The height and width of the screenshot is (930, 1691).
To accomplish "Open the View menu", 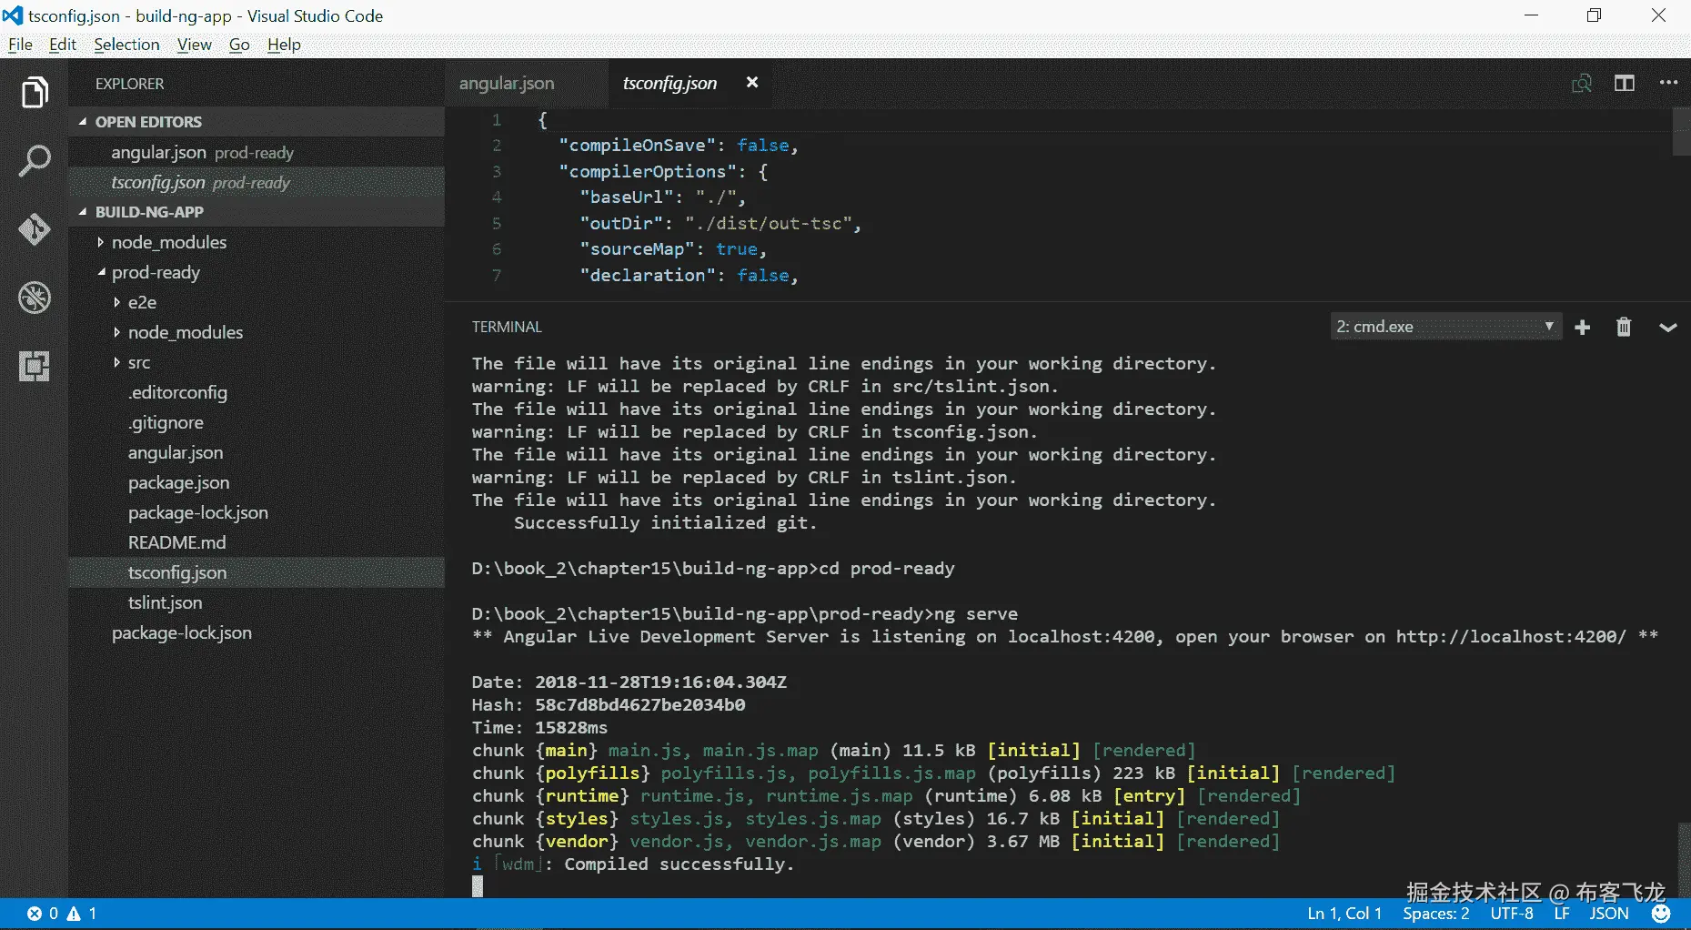I will (195, 45).
